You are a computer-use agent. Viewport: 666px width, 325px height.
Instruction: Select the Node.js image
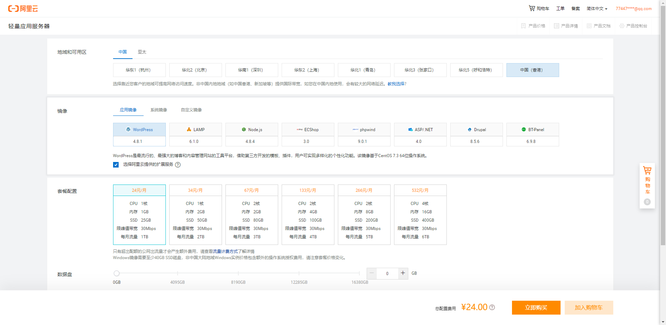[252, 129]
